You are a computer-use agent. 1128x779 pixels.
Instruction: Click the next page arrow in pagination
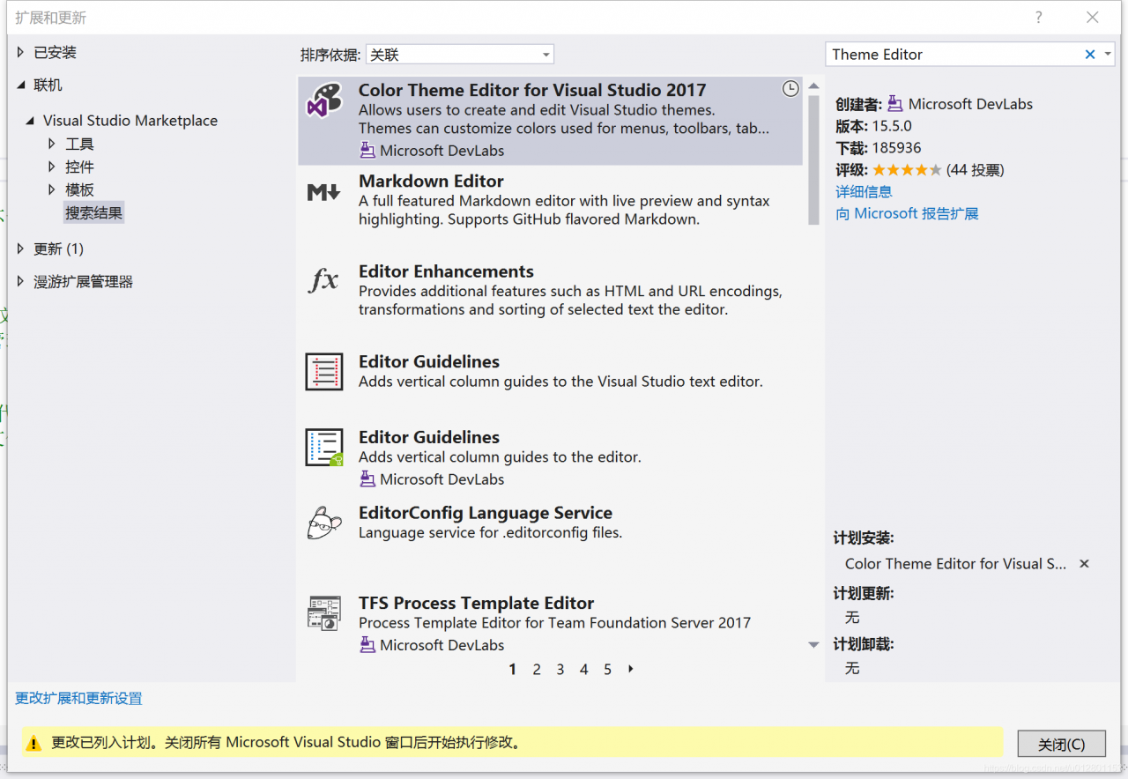coord(631,669)
